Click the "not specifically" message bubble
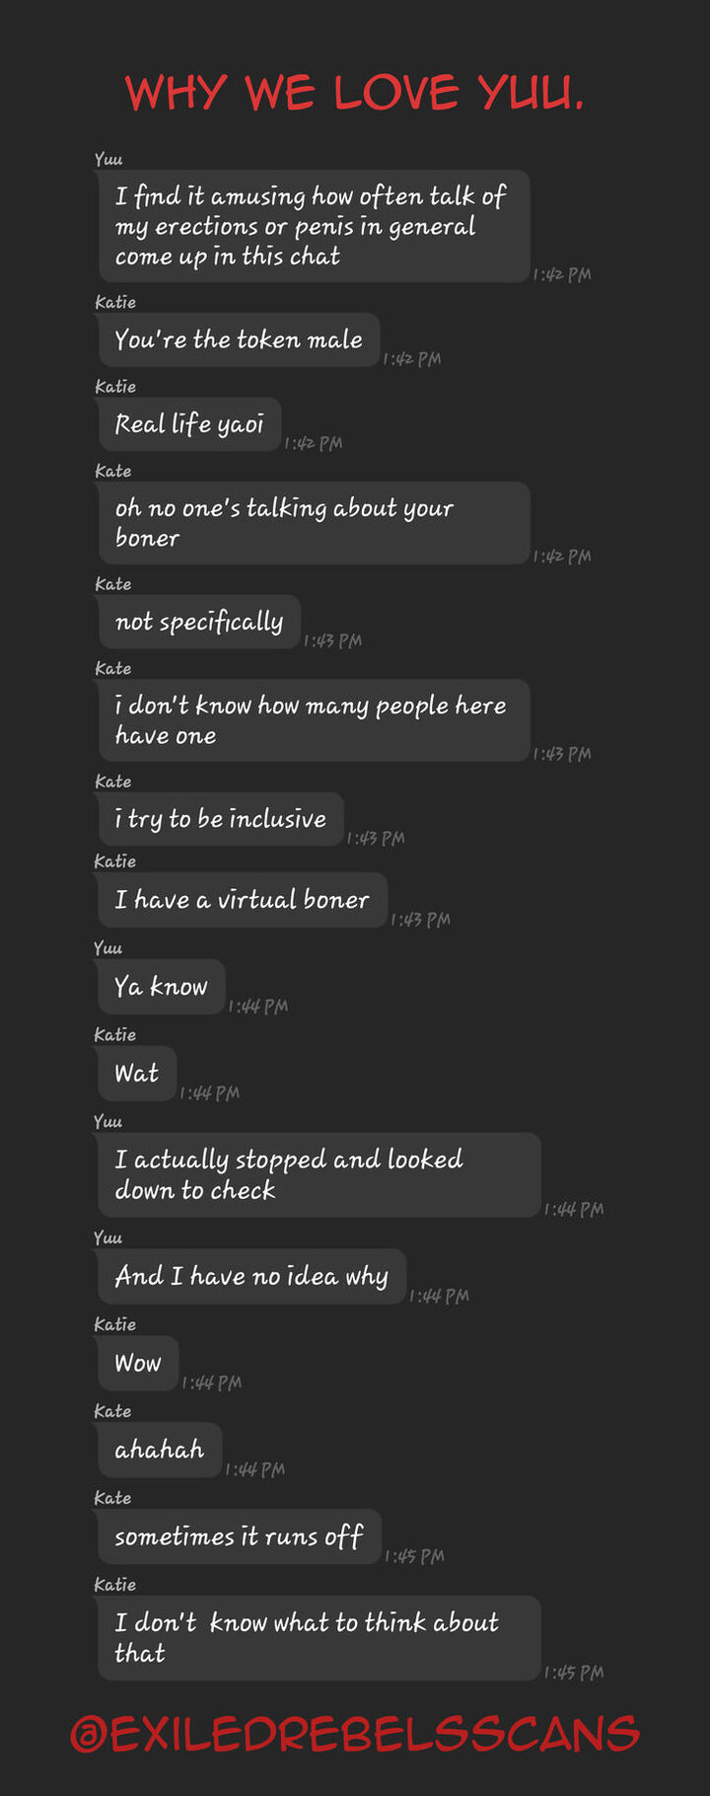This screenshot has width=710, height=1796. click(199, 622)
